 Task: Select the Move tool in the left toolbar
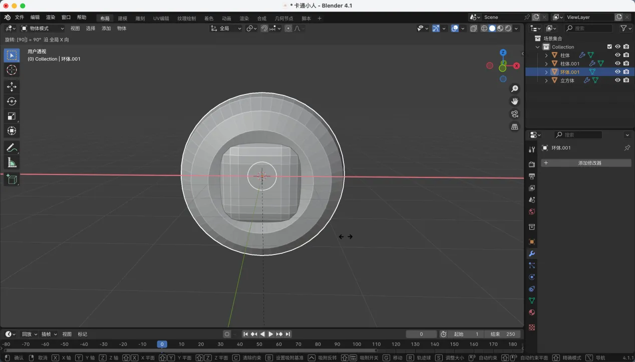(x=12, y=86)
